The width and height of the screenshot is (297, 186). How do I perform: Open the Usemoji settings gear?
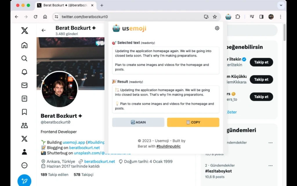(217, 28)
